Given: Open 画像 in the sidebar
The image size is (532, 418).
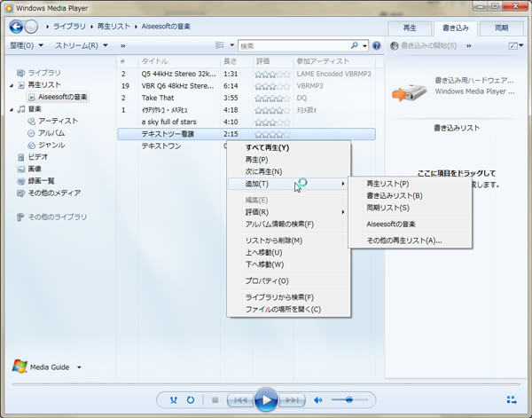Looking at the screenshot, I should pyautogui.click(x=35, y=169).
